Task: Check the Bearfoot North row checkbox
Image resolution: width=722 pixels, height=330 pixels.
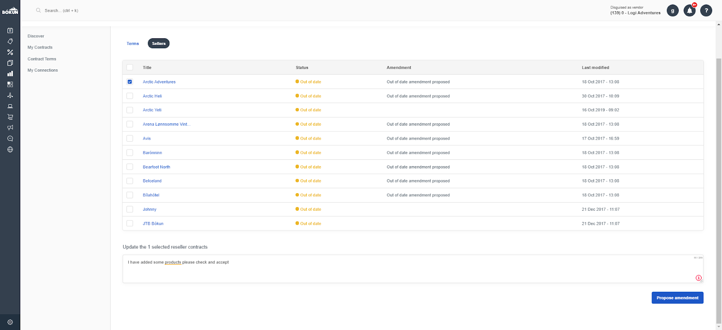Action: (130, 167)
